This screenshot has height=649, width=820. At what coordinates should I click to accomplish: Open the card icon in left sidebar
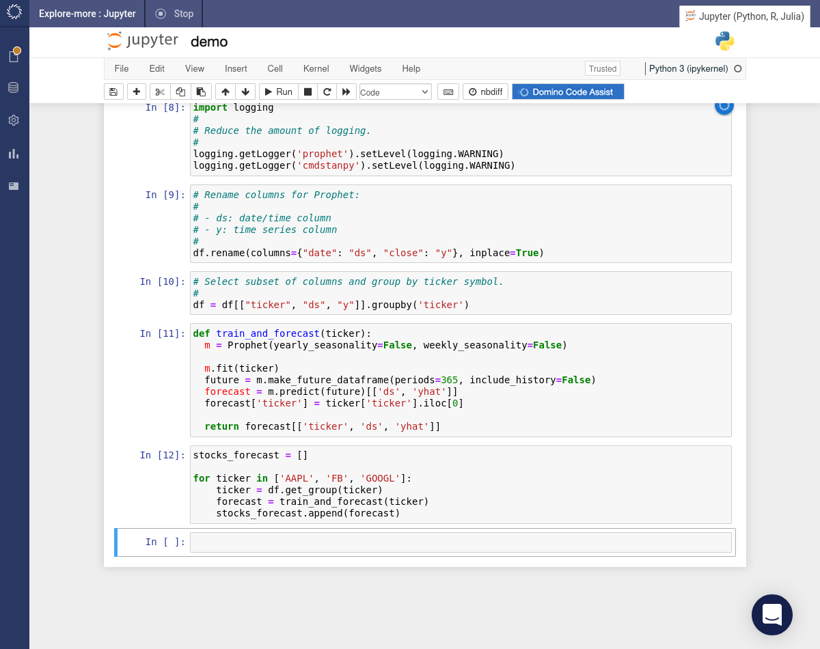[14, 186]
